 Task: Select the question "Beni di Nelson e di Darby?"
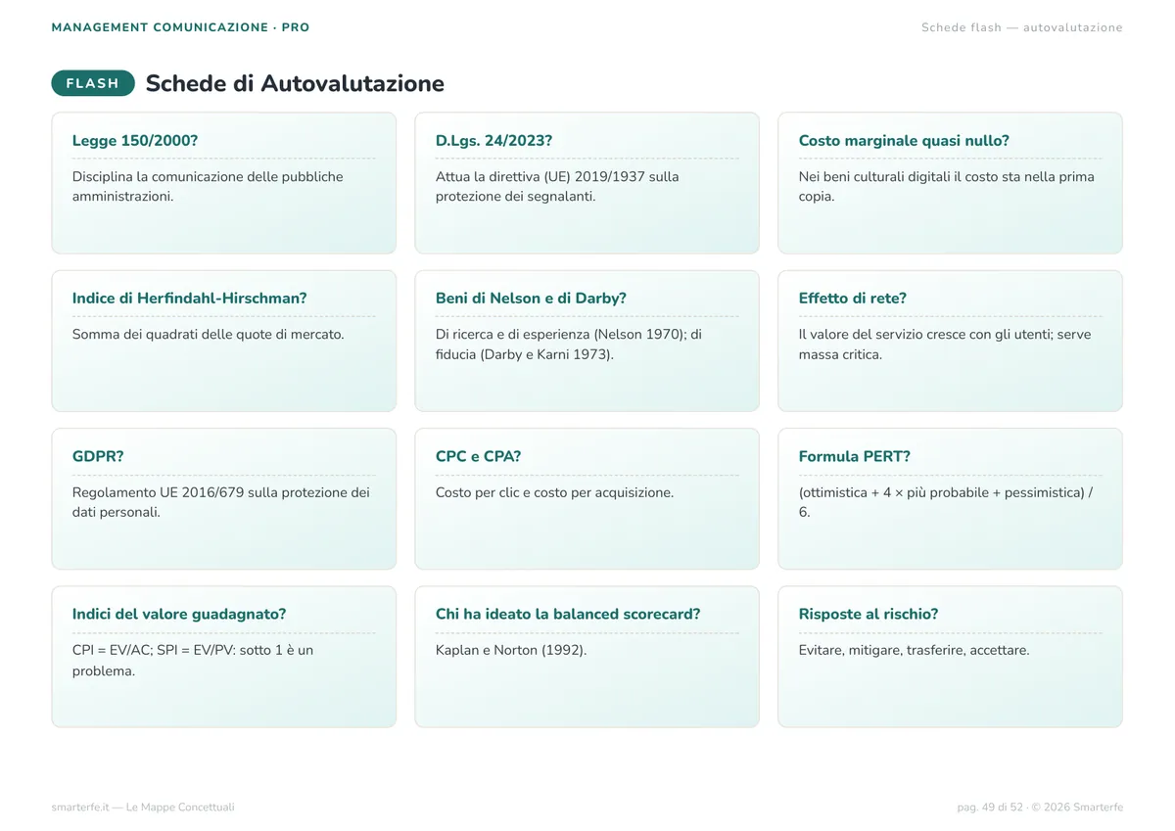[531, 299]
